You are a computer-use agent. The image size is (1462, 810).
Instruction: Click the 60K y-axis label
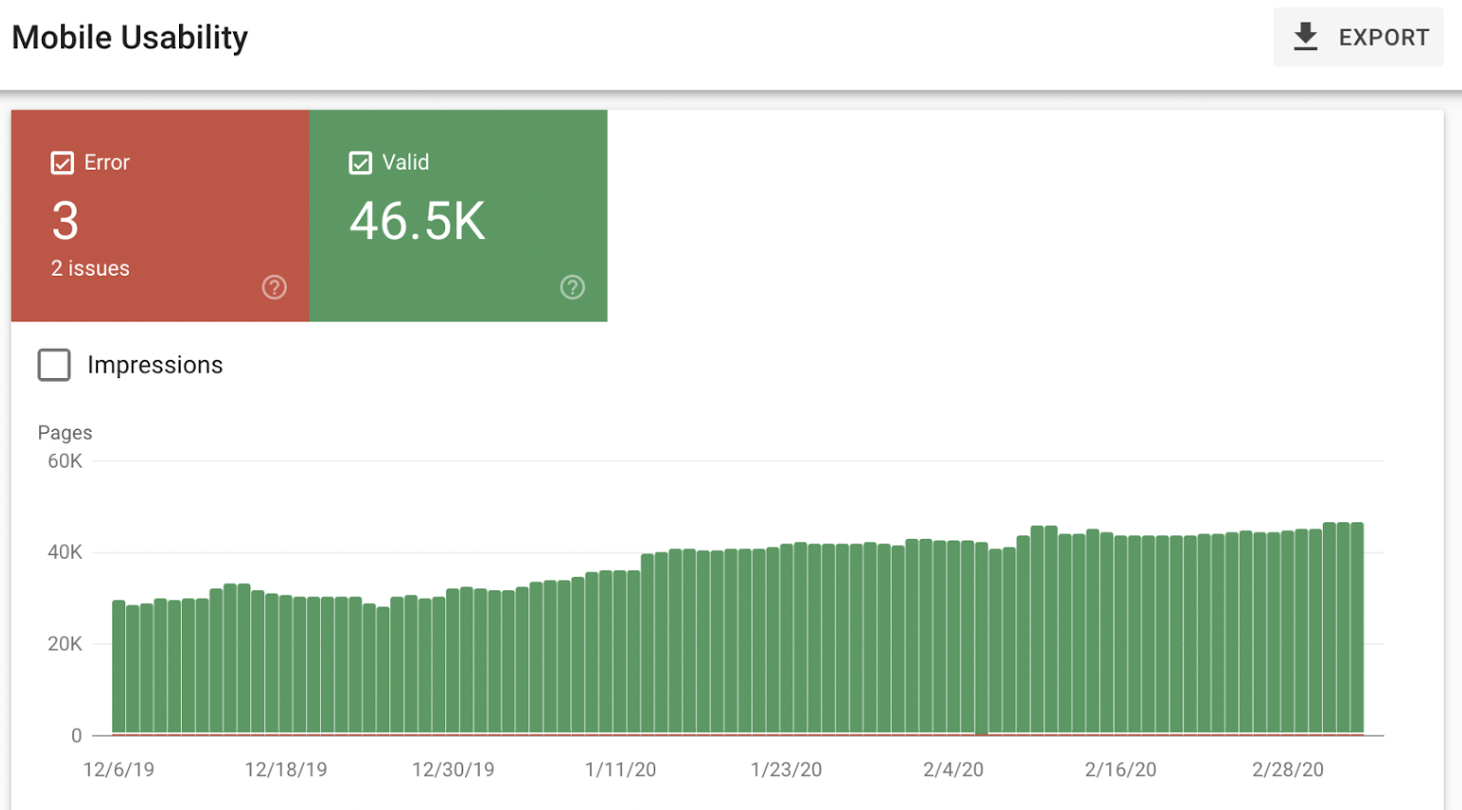pyautogui.click(x=65, y=461)
